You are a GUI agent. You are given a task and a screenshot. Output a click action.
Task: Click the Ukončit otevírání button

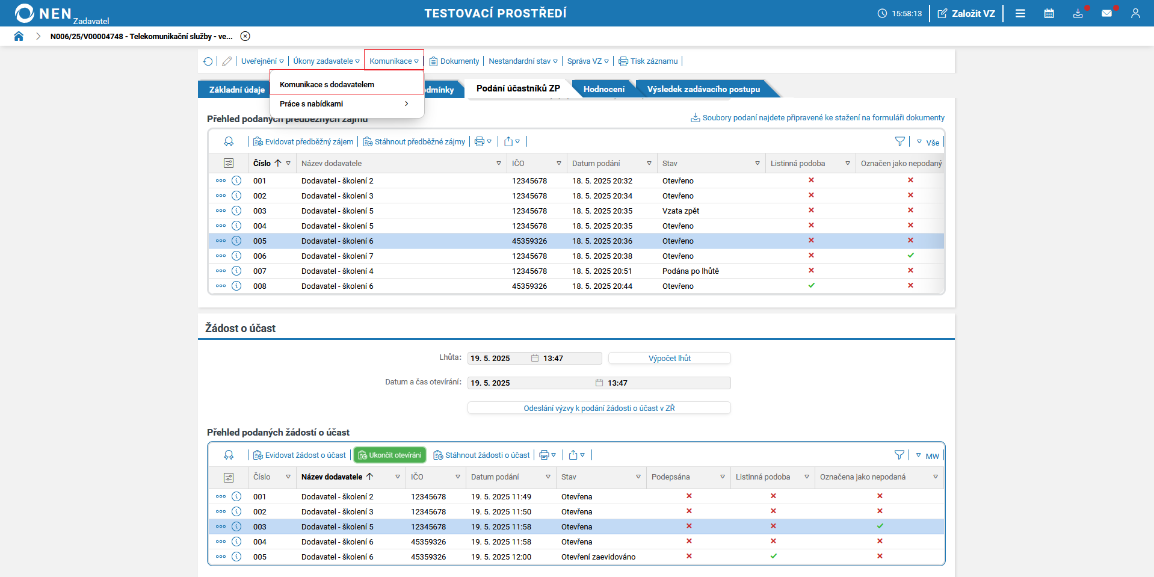click(x=390, y=455)
